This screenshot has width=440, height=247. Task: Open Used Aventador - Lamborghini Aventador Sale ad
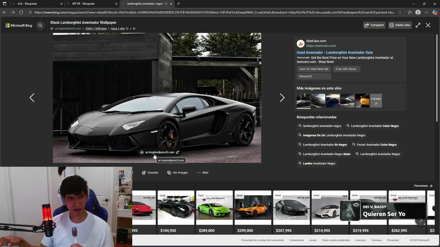[x=335, y=52]
